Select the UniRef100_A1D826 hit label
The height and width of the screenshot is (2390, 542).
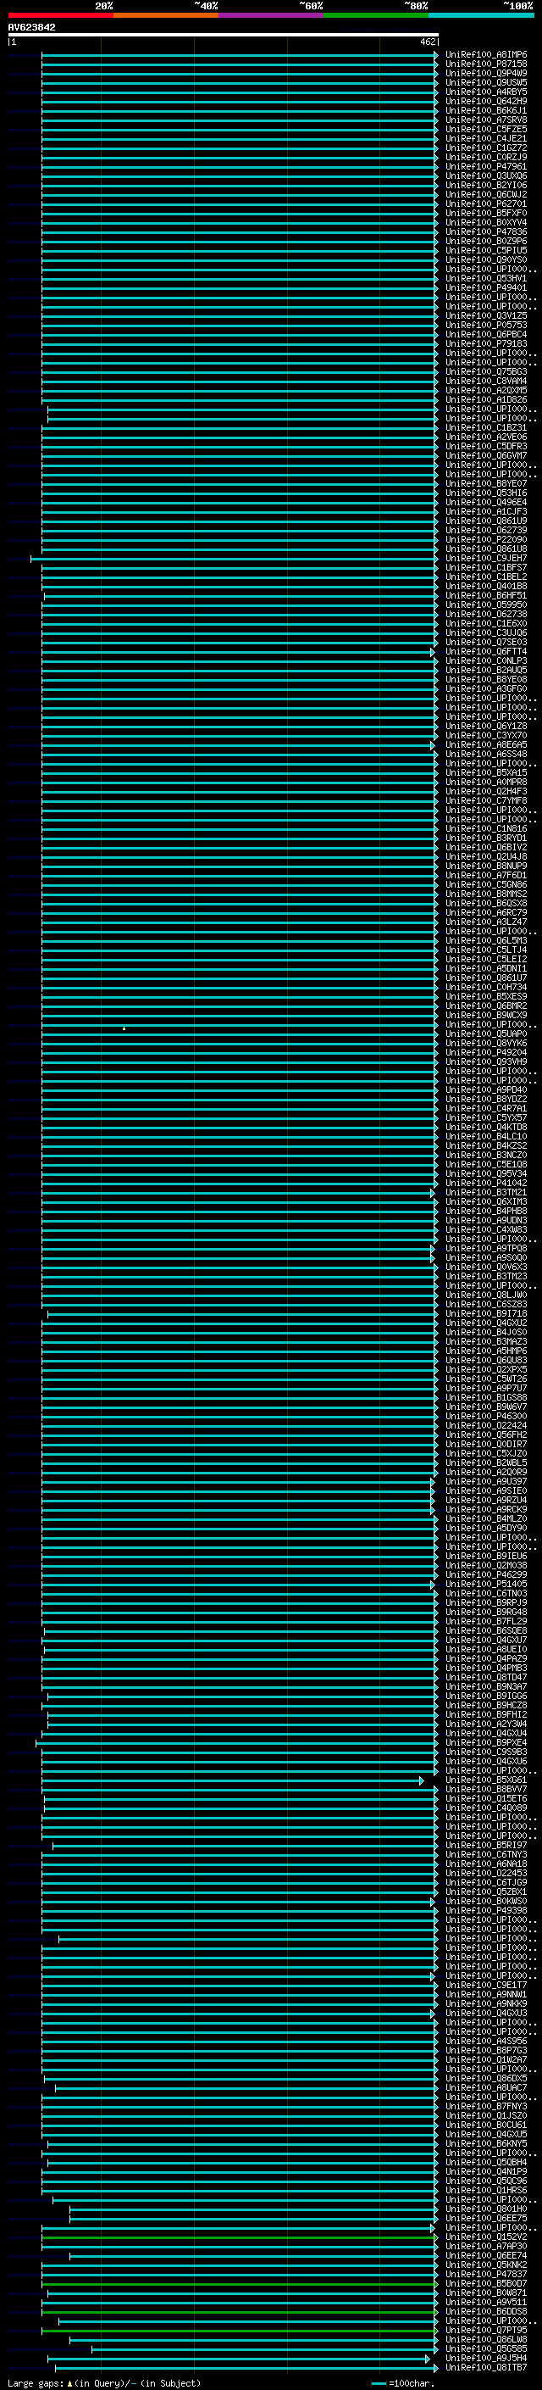click(x=486, y=400)
